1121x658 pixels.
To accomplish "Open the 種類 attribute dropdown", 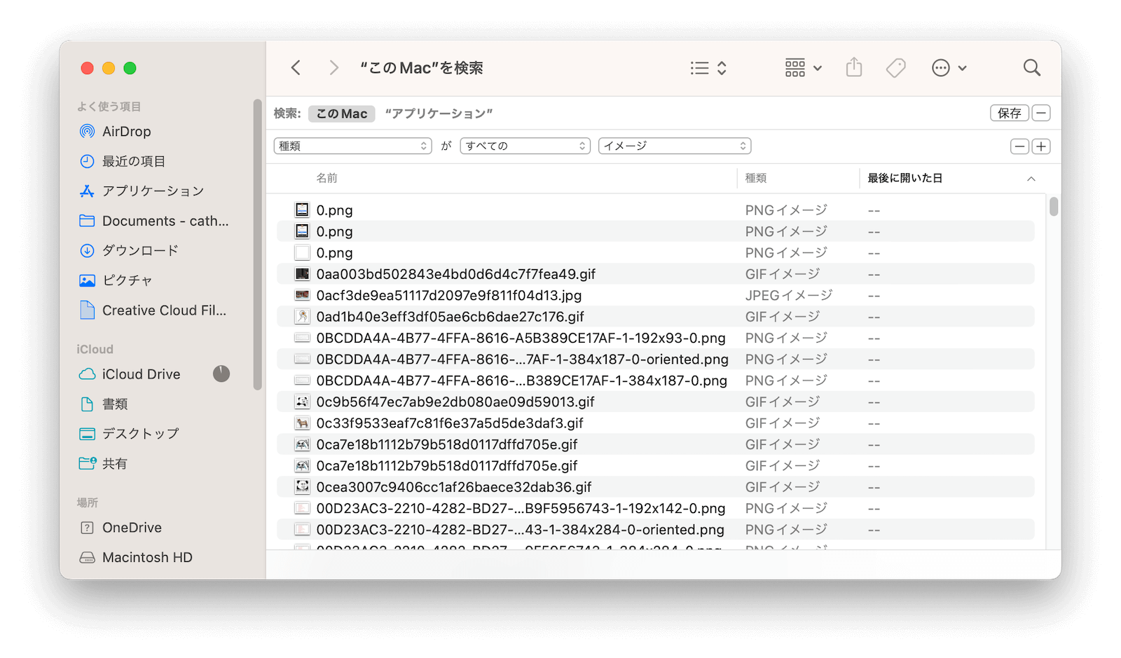I will [x=352, y=146].
